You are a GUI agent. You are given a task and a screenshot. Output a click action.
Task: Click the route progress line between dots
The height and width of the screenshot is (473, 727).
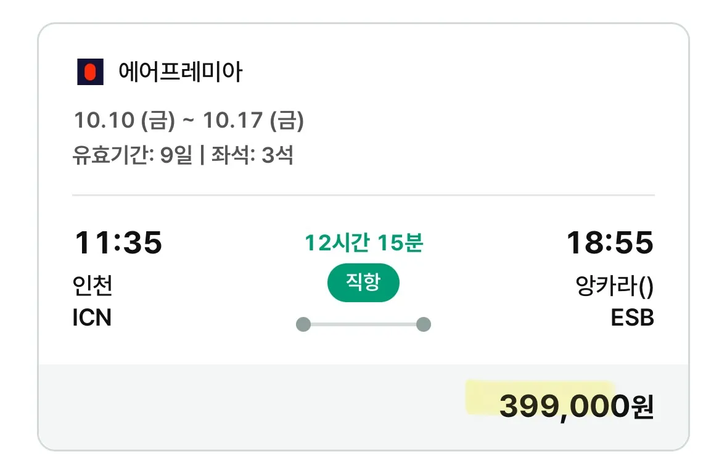(363, 323)
